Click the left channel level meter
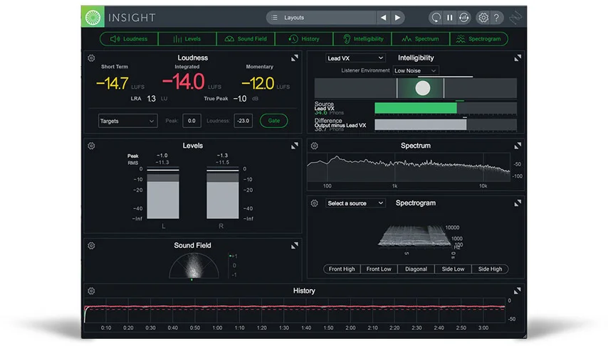608x346 pixels. (163, 193)
